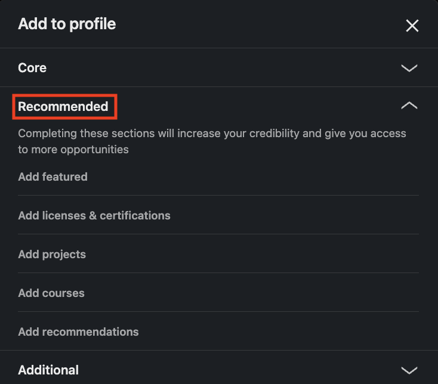Click the Recommended section description text
The width and height of the screenshot is (438, 384).
click(x=212, y=141)
